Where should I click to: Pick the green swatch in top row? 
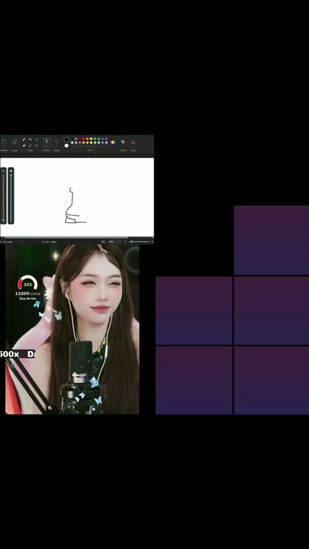point(95,138)
